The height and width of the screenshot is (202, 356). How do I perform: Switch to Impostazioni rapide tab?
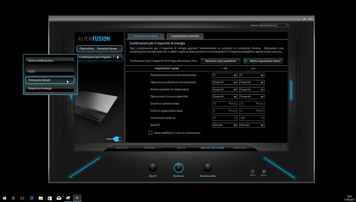point(146,36)
